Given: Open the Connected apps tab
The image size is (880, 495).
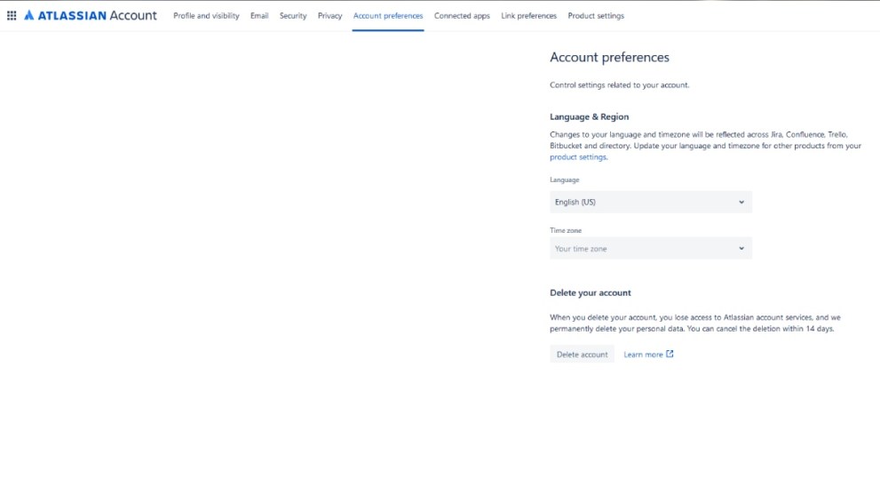Looking at the screenshot, I should click(x=462, y=16).
